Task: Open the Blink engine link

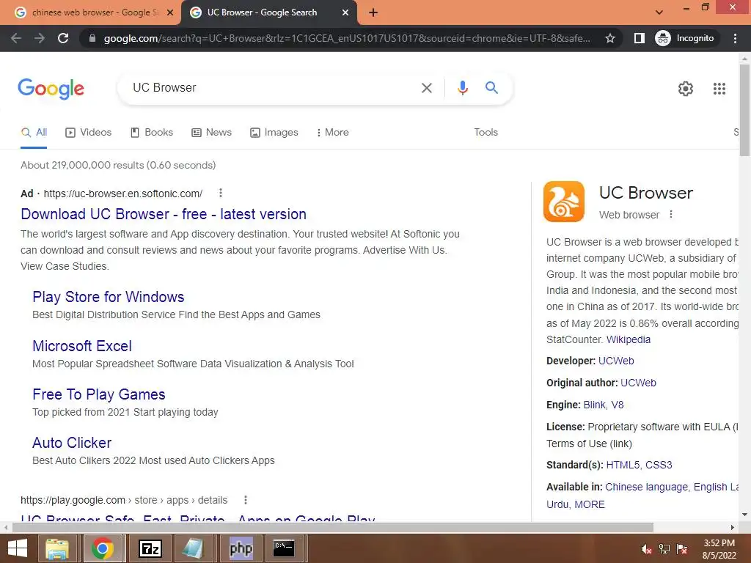Action: coord(594,405)
